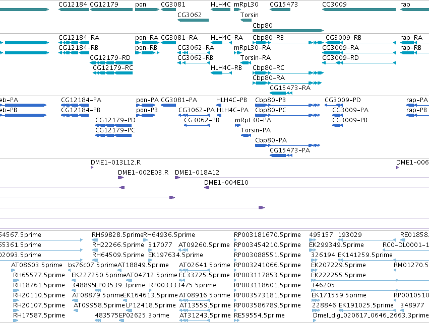Click protein CG3081-PA

[179, 100]
